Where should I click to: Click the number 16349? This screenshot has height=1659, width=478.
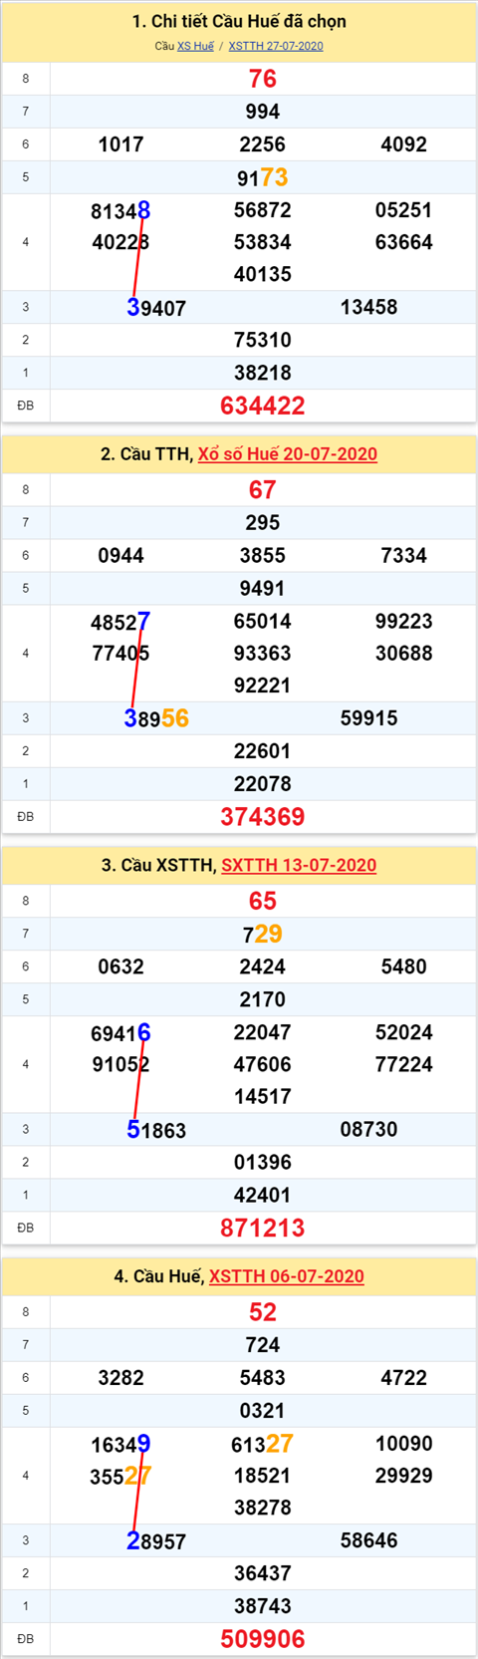[x=120, y=1444]
